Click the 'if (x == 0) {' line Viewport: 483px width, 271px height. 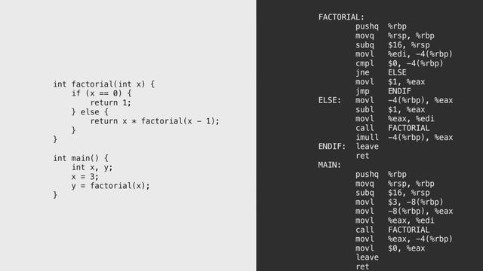pos(102,93)
